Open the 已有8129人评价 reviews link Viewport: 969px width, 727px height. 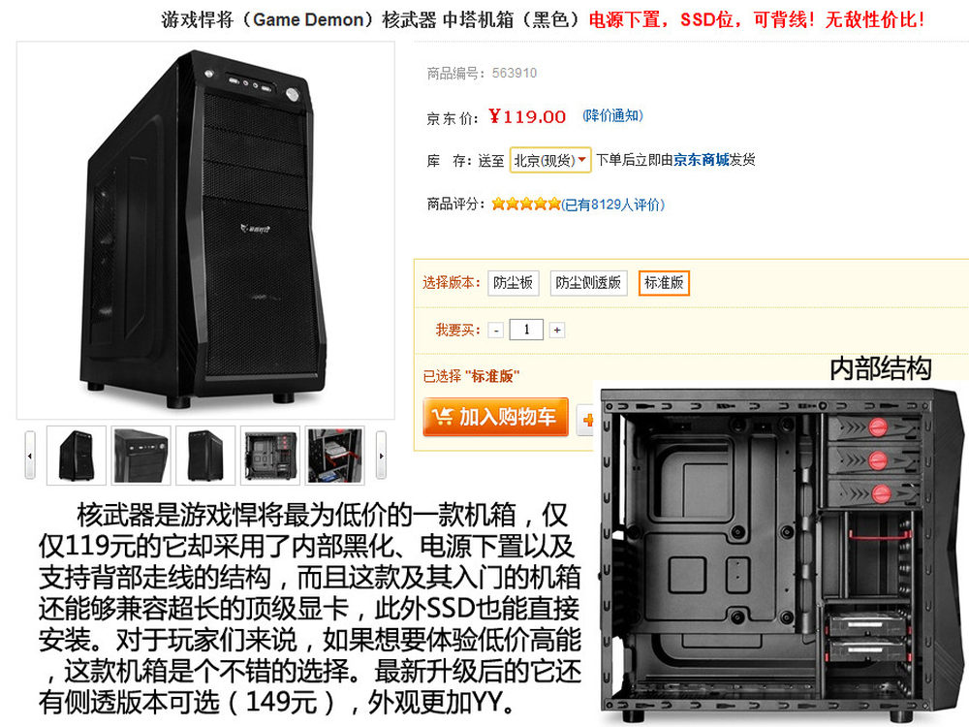tap(613, 205)
